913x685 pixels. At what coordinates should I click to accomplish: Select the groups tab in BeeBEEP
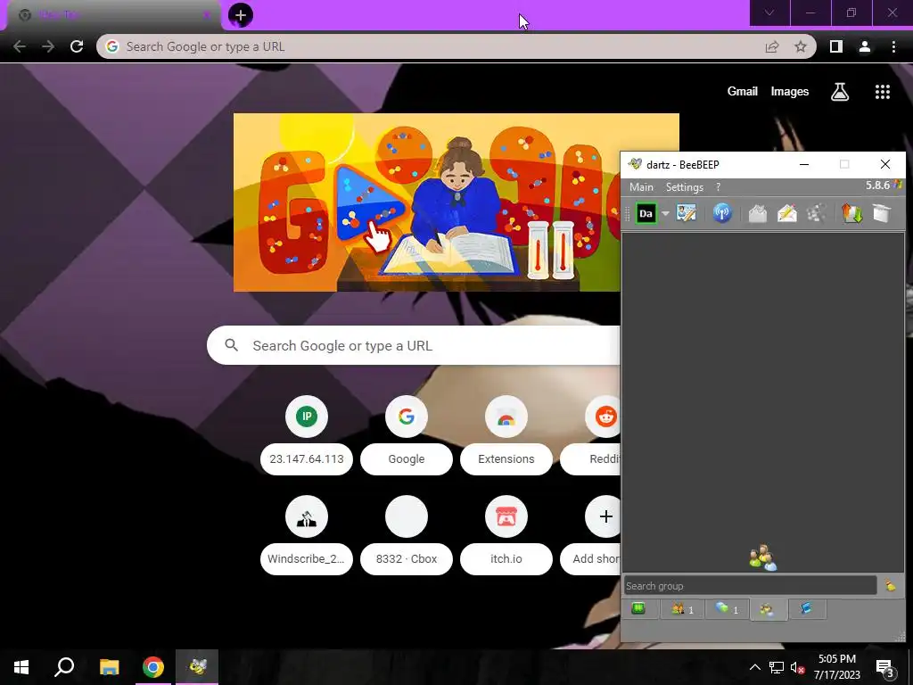pos(768,610)
